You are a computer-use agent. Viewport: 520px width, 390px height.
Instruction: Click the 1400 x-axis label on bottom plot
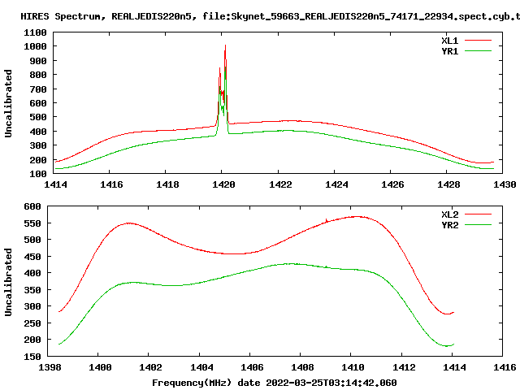[x=100, y=367]
